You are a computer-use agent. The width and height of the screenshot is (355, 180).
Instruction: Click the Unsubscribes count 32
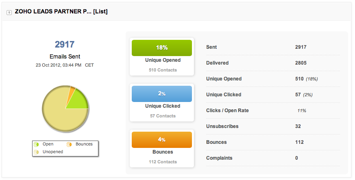[298, 126]
